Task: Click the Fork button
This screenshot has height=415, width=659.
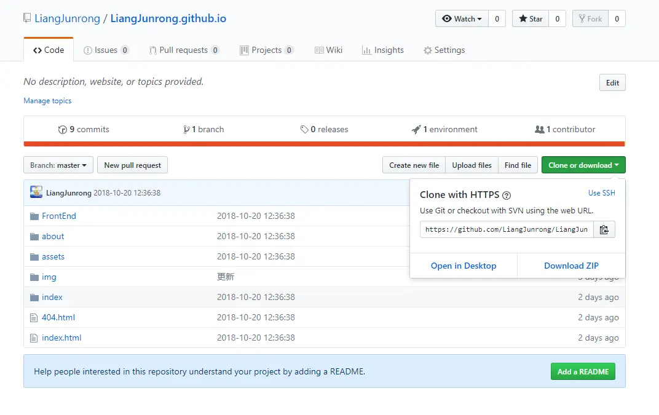Action: (x=591, y=18)
